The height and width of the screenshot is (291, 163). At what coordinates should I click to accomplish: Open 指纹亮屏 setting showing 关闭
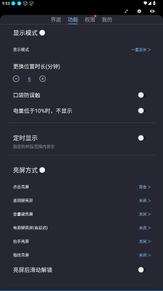click(x=81, y=255)
